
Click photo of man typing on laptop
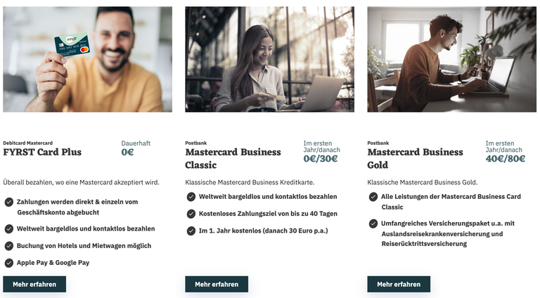point(451,60)
